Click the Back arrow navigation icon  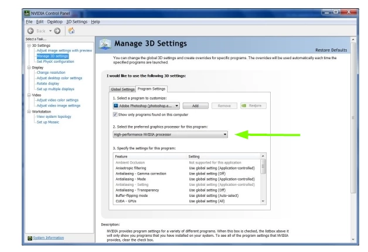(x=30, y=30)
